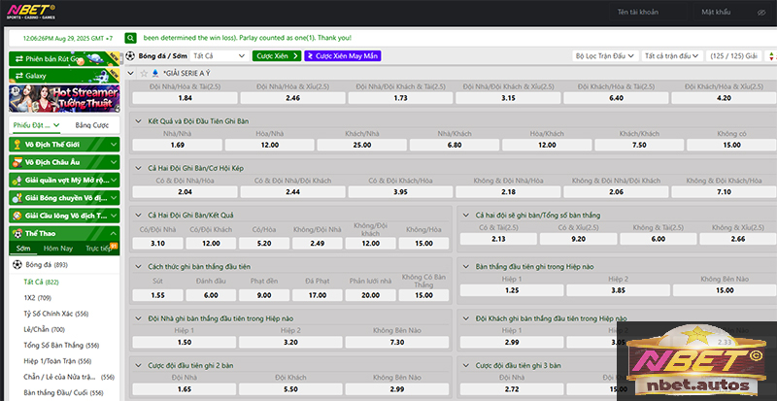This screenshot has height=401, width=777.
Task: Click the football icon next to Bóng đá (893)
Action: 17,265
